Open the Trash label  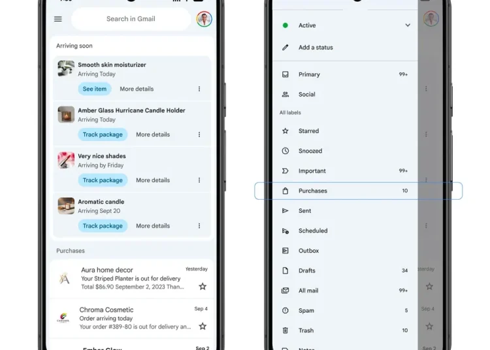click(306, 330)
